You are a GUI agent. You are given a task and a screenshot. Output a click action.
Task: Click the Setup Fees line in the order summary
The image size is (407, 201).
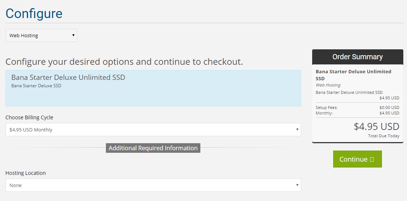358,107
